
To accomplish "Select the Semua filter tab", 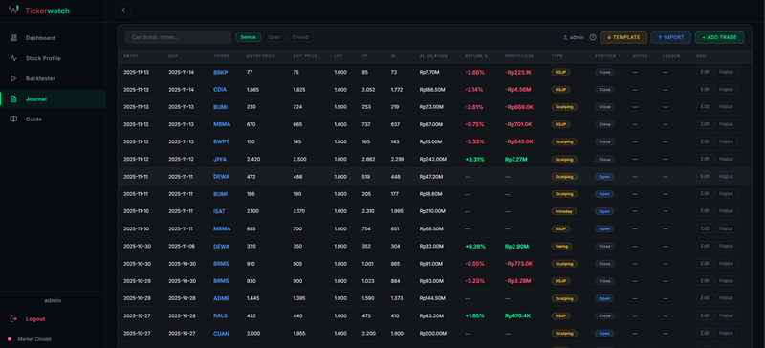I will 248,37.
